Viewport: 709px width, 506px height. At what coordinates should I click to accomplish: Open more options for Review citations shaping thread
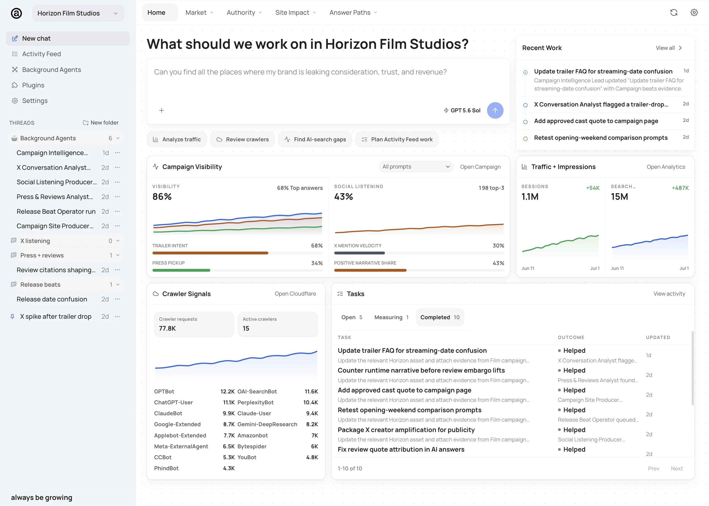click(x=117, y=270)
